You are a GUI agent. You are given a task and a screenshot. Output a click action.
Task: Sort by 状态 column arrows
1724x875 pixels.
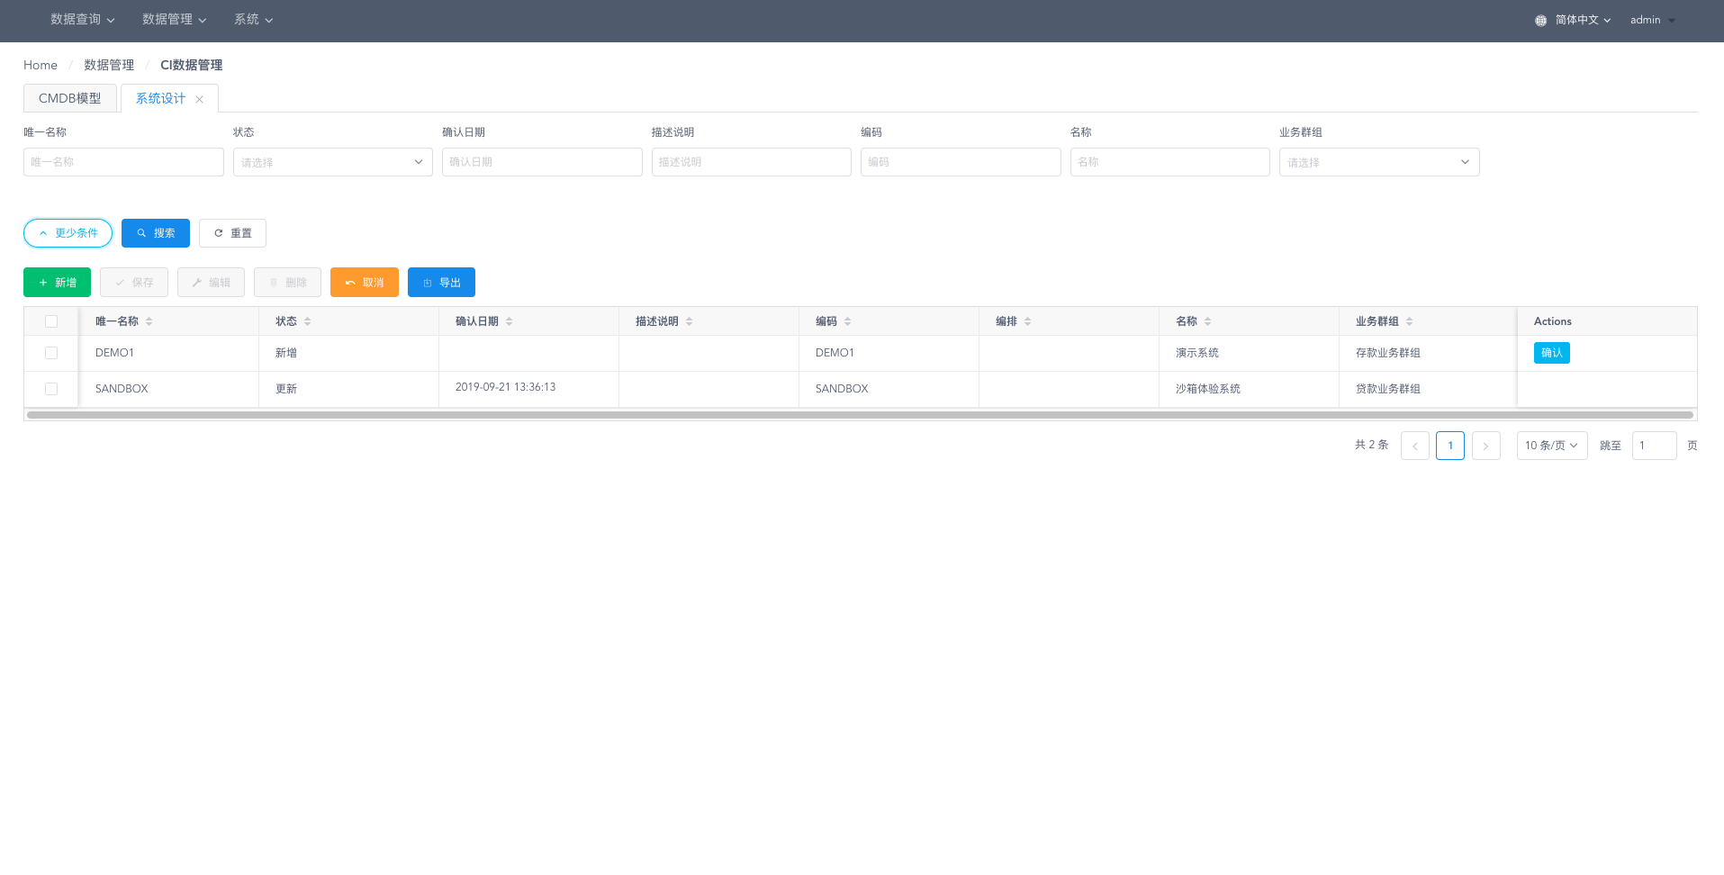[308, 321]
